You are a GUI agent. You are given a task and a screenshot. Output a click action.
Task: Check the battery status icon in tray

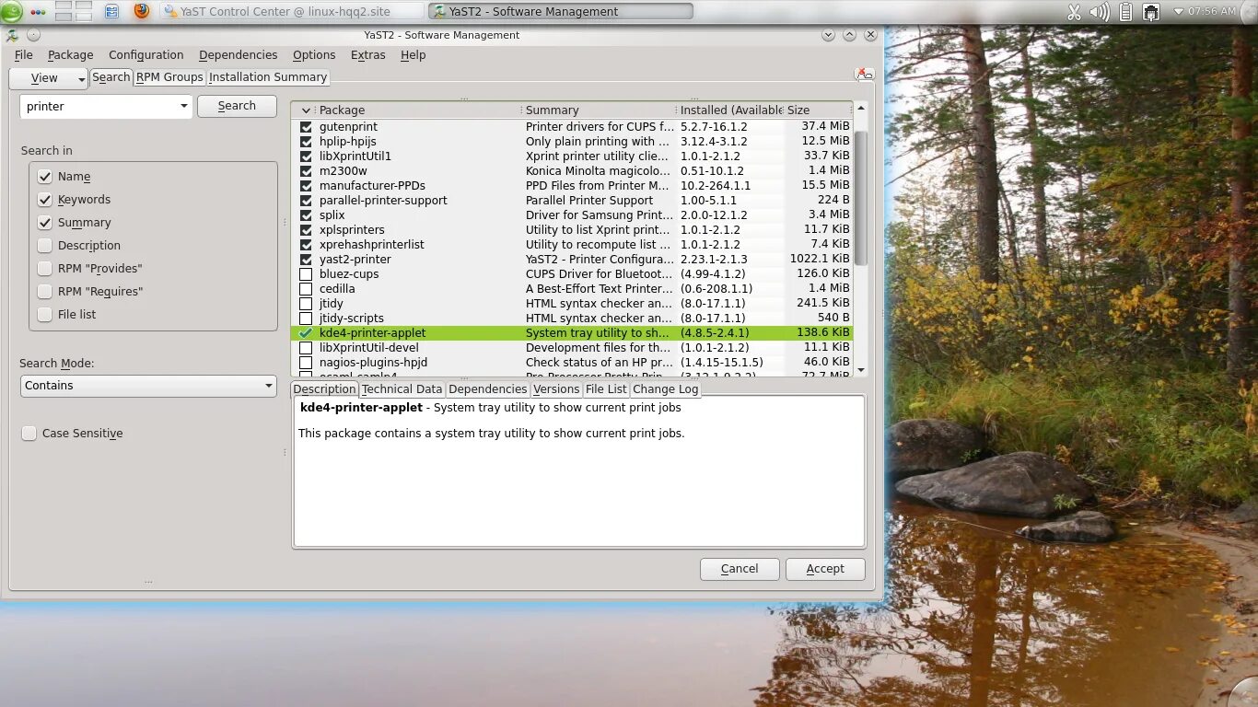tap(1125, 12)
